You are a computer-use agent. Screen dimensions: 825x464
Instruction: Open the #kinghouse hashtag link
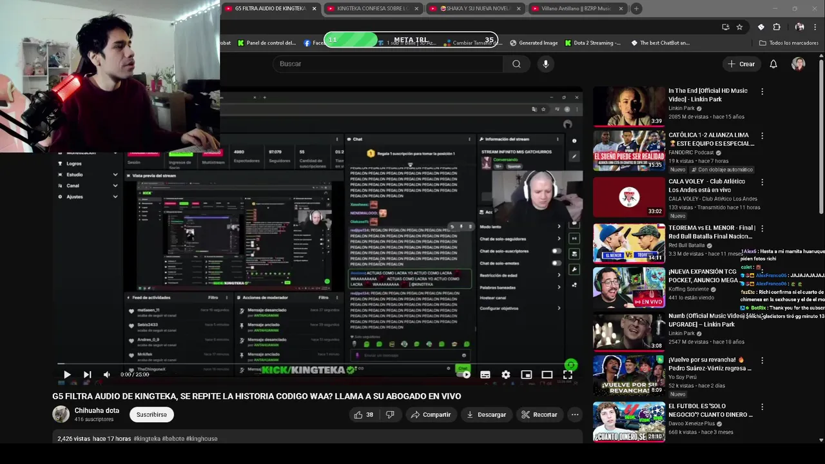click(202, 438)
